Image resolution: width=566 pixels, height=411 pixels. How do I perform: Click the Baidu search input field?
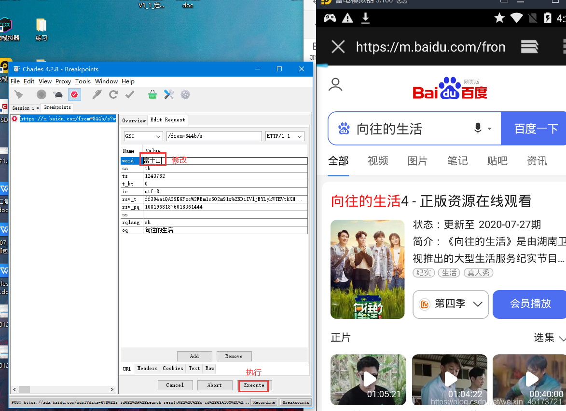pyautogui.click(x=410, y=128)
